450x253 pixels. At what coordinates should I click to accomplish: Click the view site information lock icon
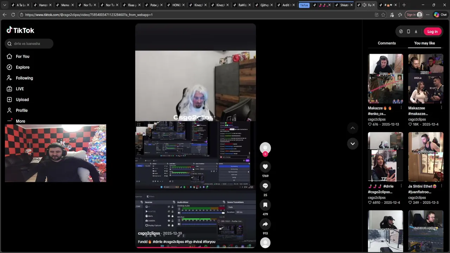21,15
